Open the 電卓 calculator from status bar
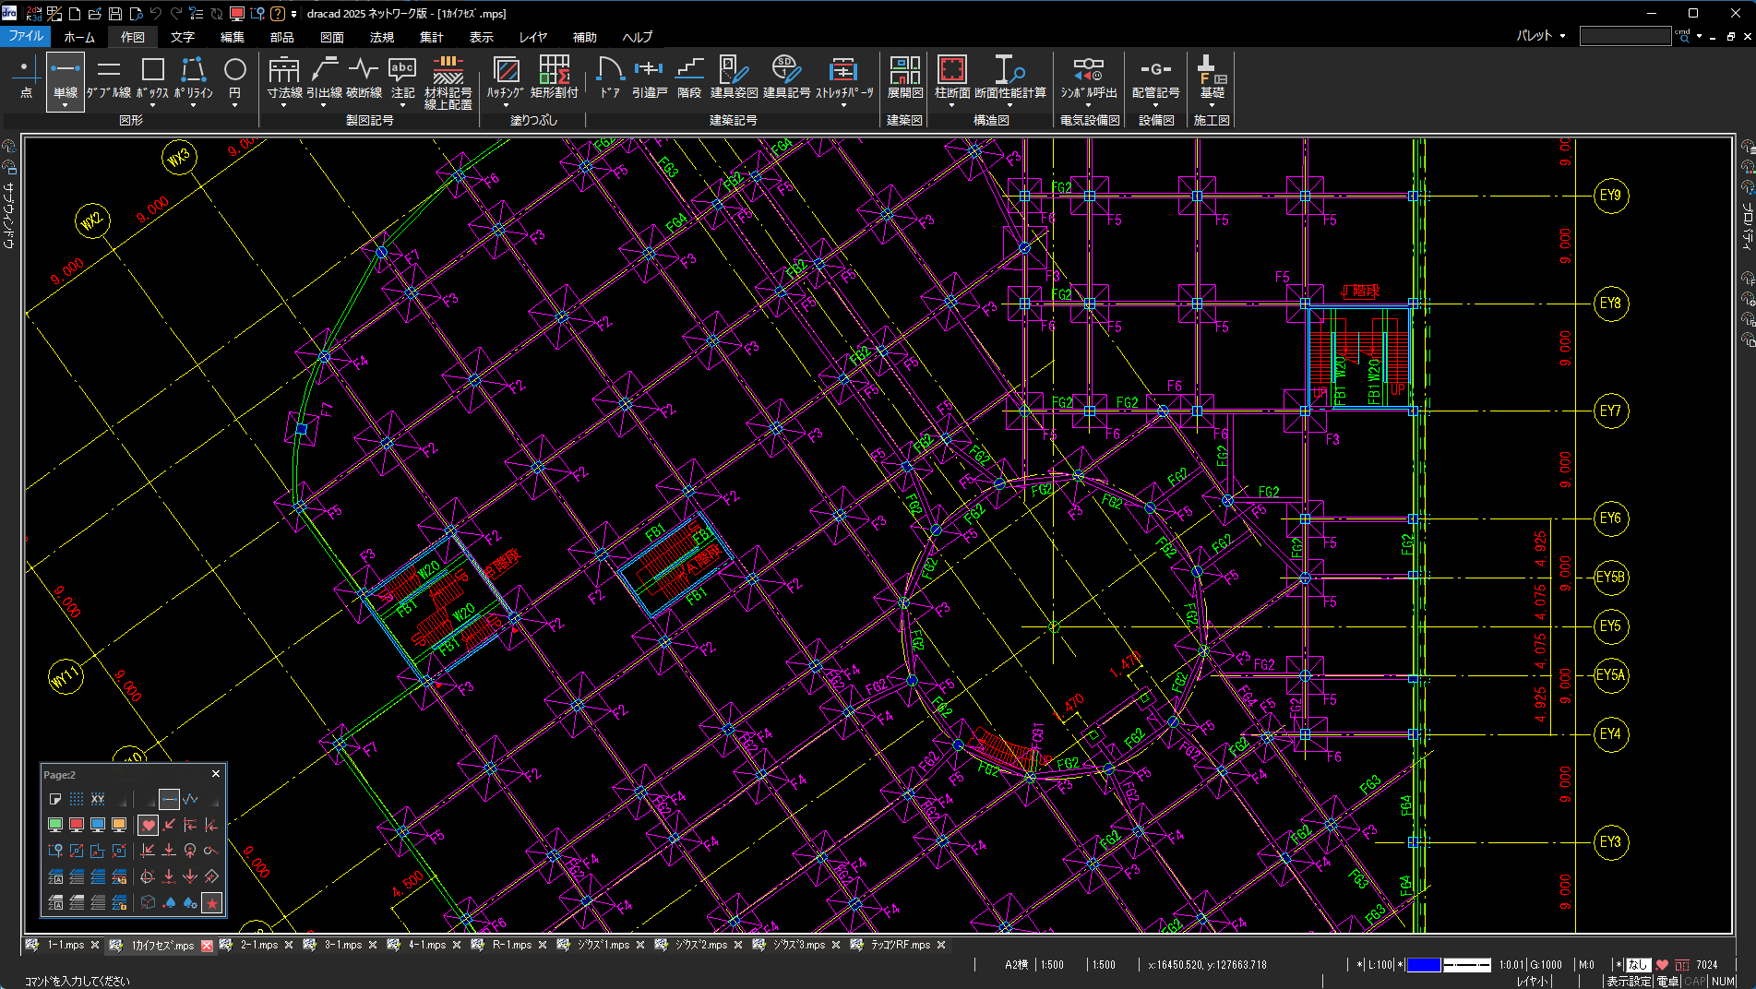 tap(1667, 981)
